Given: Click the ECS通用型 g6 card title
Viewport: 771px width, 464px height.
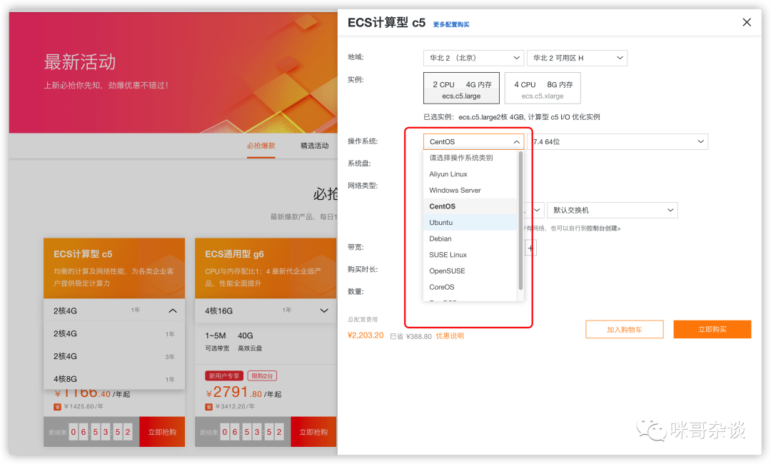Looking at the screenshot, I should [x=235, y=254].
